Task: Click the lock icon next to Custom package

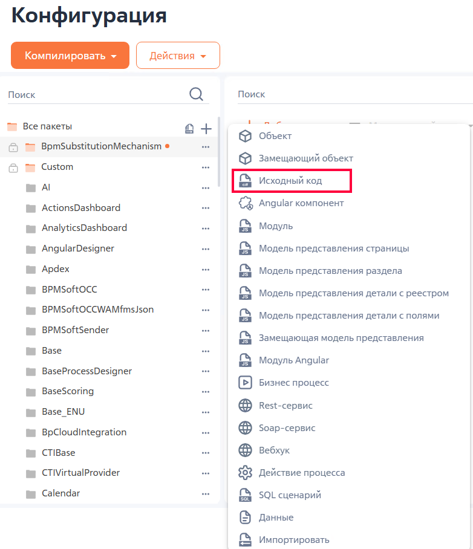Action: click(x=13, y=168)
